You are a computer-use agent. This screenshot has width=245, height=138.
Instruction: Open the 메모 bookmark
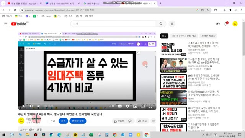[19, 16]
